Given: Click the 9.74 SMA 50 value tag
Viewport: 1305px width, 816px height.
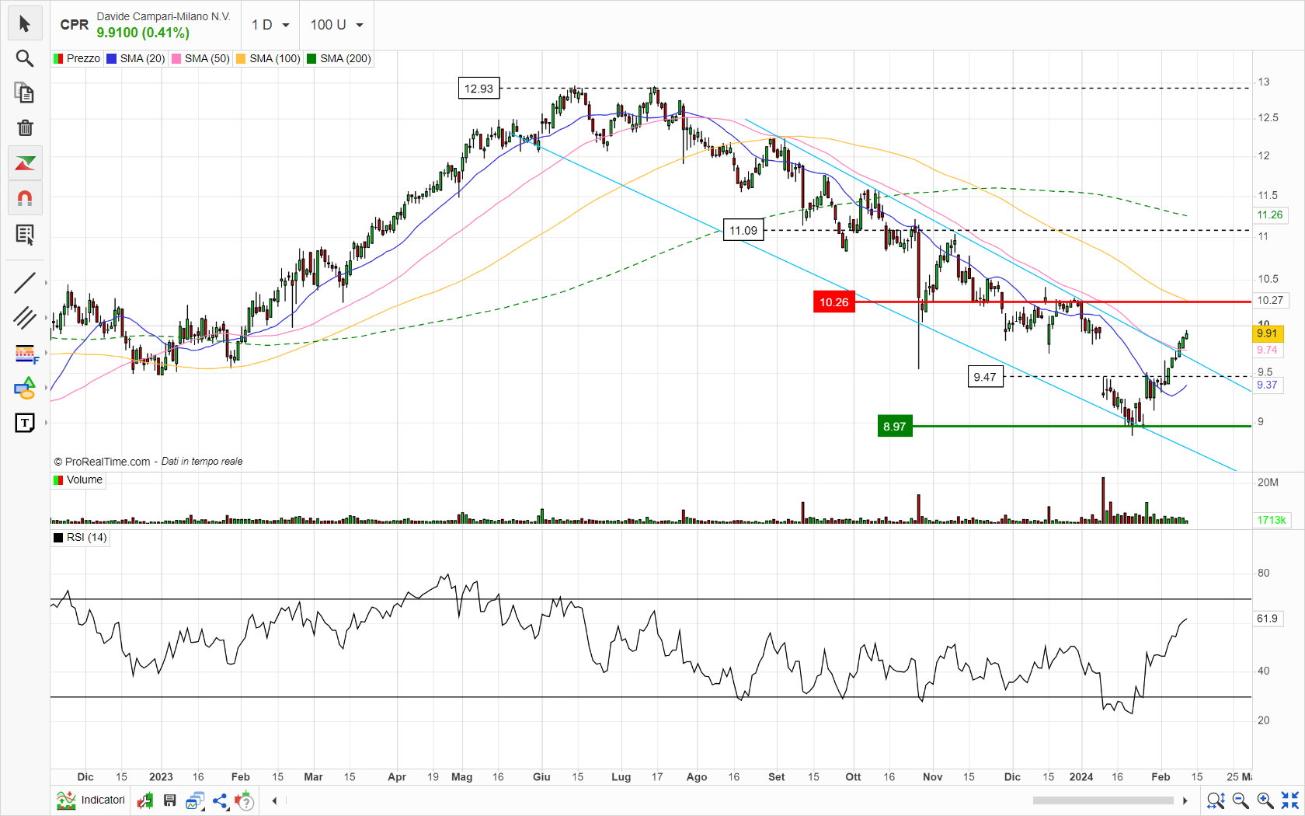Looking at the screenshot, I should tap(1267, 350).
